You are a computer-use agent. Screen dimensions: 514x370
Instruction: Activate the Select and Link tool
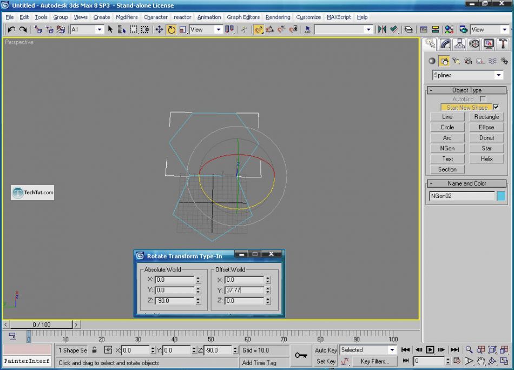[38, 30]
